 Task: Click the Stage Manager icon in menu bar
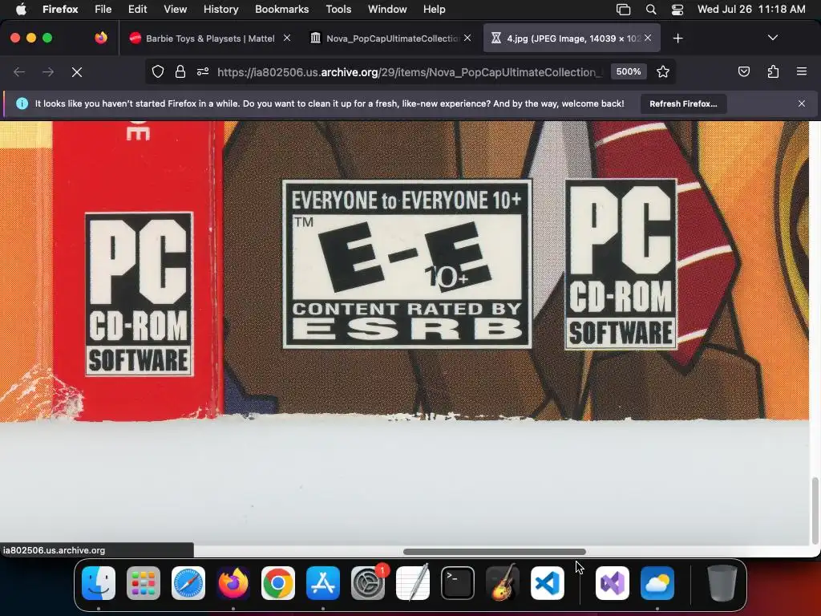(623, 10)
